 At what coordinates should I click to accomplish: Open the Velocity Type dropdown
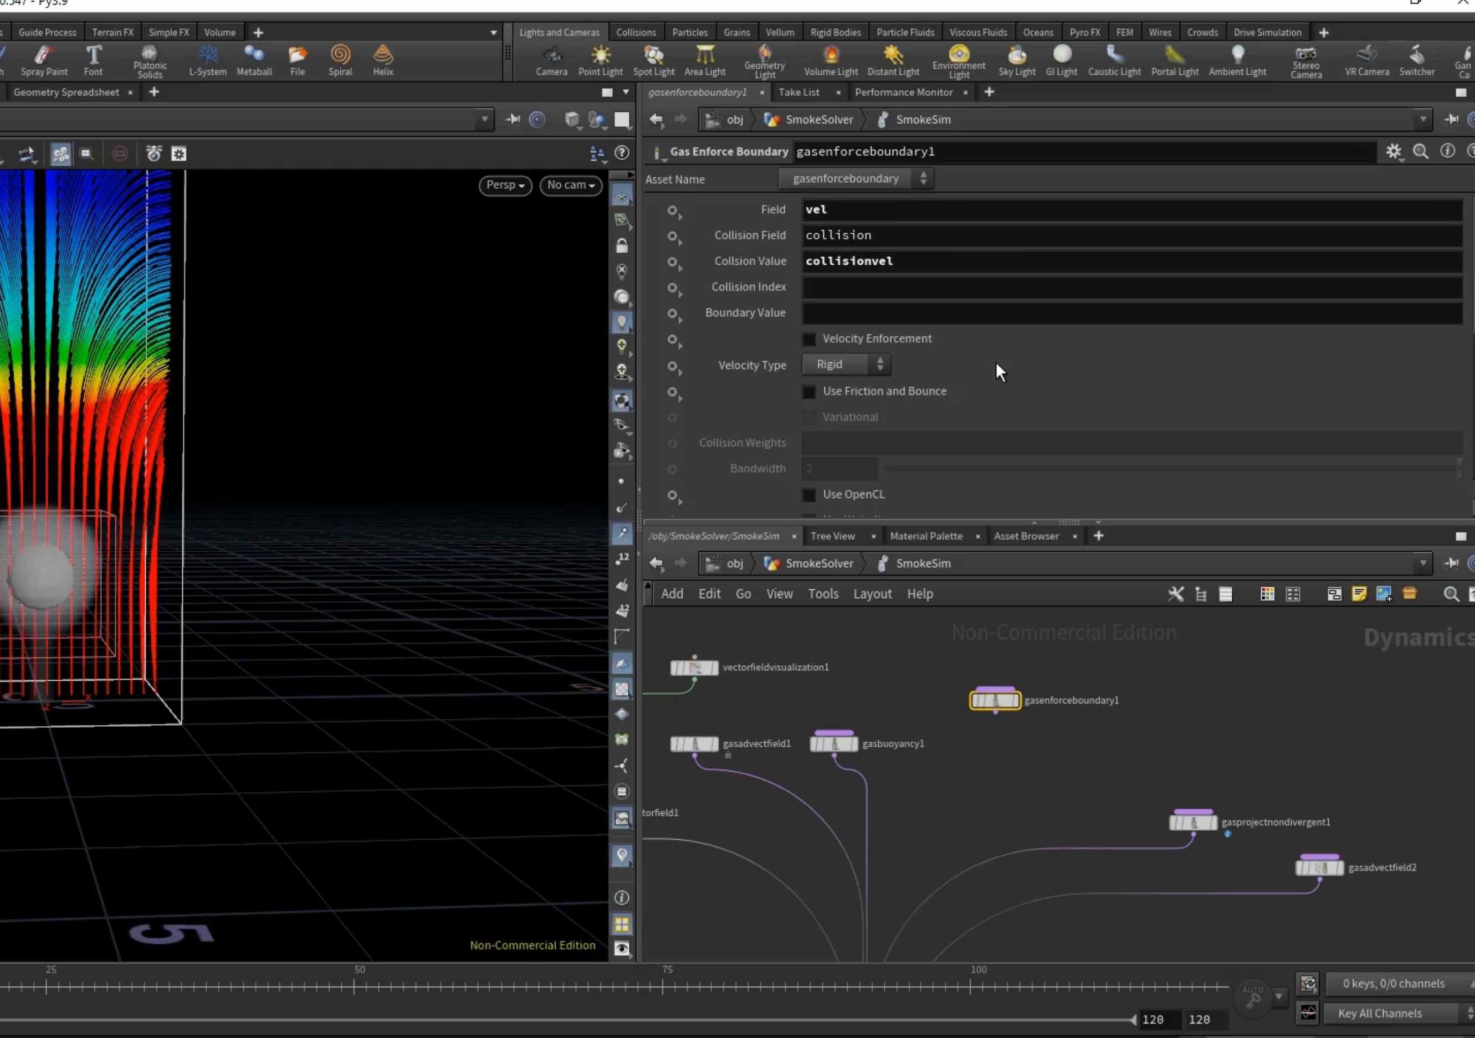click(846, 365)
